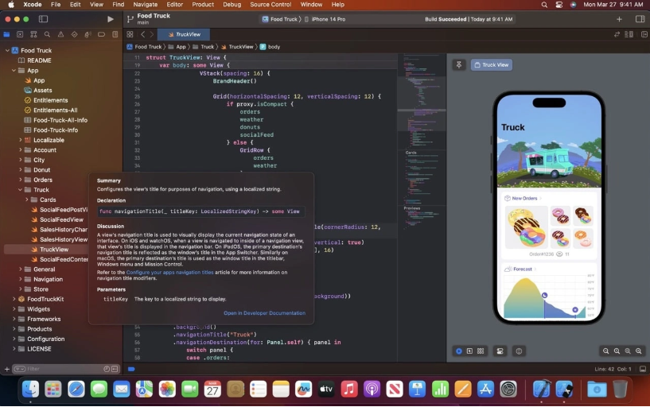Image resolution: width=650 pixels, height=407 pixels.
Task: Switch preview to selectable mode
Action: (x=469, y=351)
